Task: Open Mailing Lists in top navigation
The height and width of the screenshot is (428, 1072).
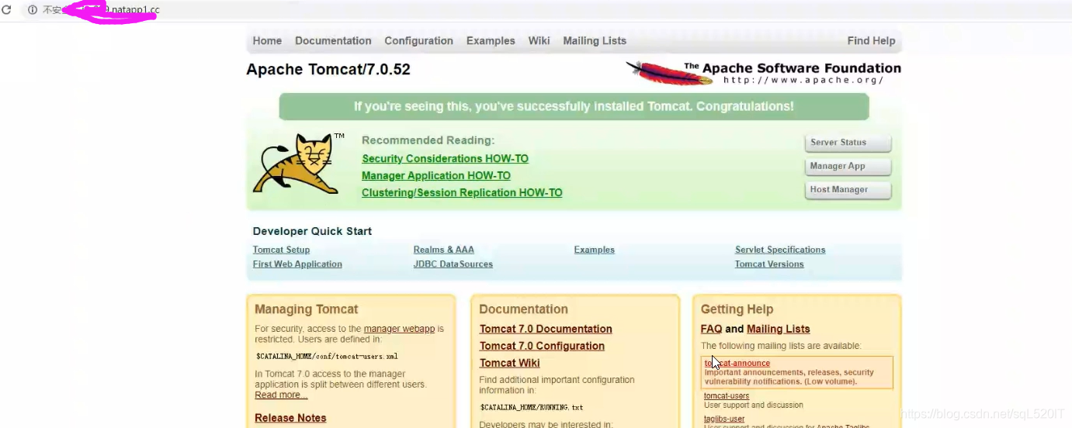Action: [x=595, y=41]
